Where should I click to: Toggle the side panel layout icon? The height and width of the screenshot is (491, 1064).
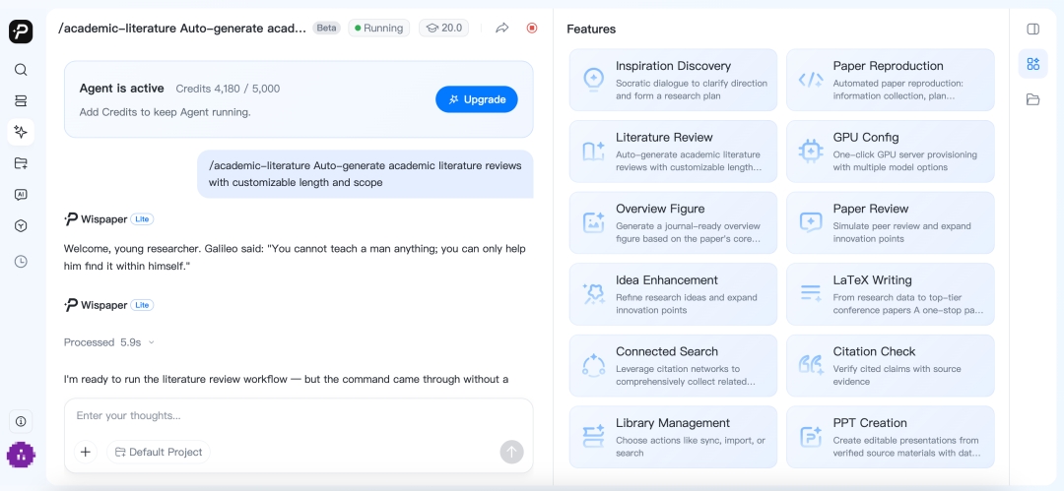pyautogui.click(x=1032, y=29)
